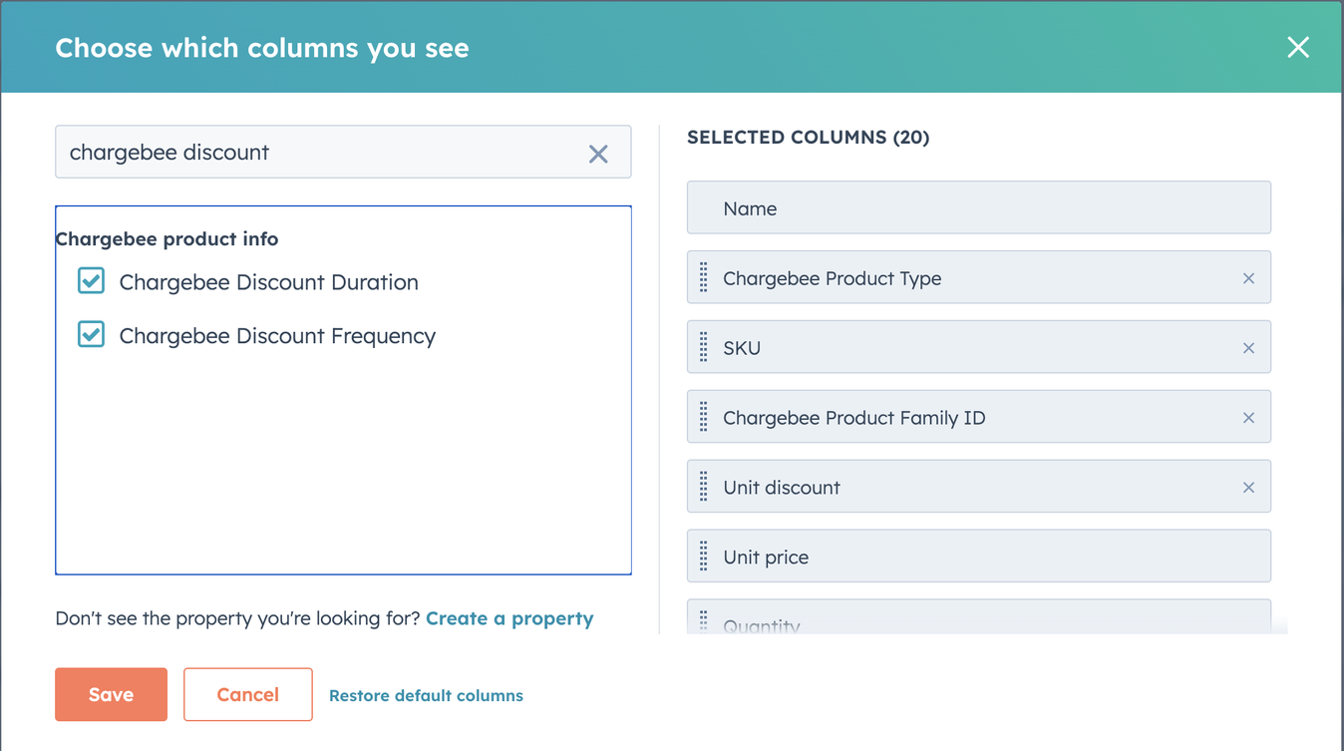Focus the property search field
The width and height of the screenshot is (1344, 751).
coord(319,153)
